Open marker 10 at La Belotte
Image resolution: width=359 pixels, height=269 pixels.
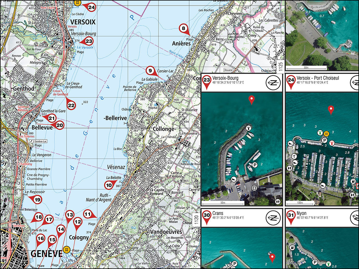(109, 185)
